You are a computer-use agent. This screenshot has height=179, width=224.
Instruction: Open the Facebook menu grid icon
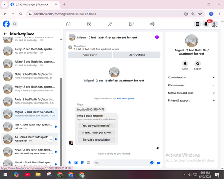tap(198, 24)
